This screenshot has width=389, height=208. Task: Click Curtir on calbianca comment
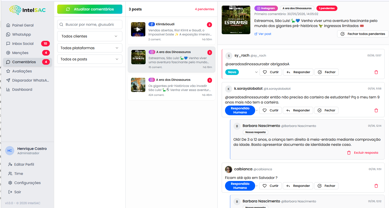coord(271,186)
